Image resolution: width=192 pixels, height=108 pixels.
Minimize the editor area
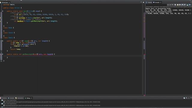(141, 2)
